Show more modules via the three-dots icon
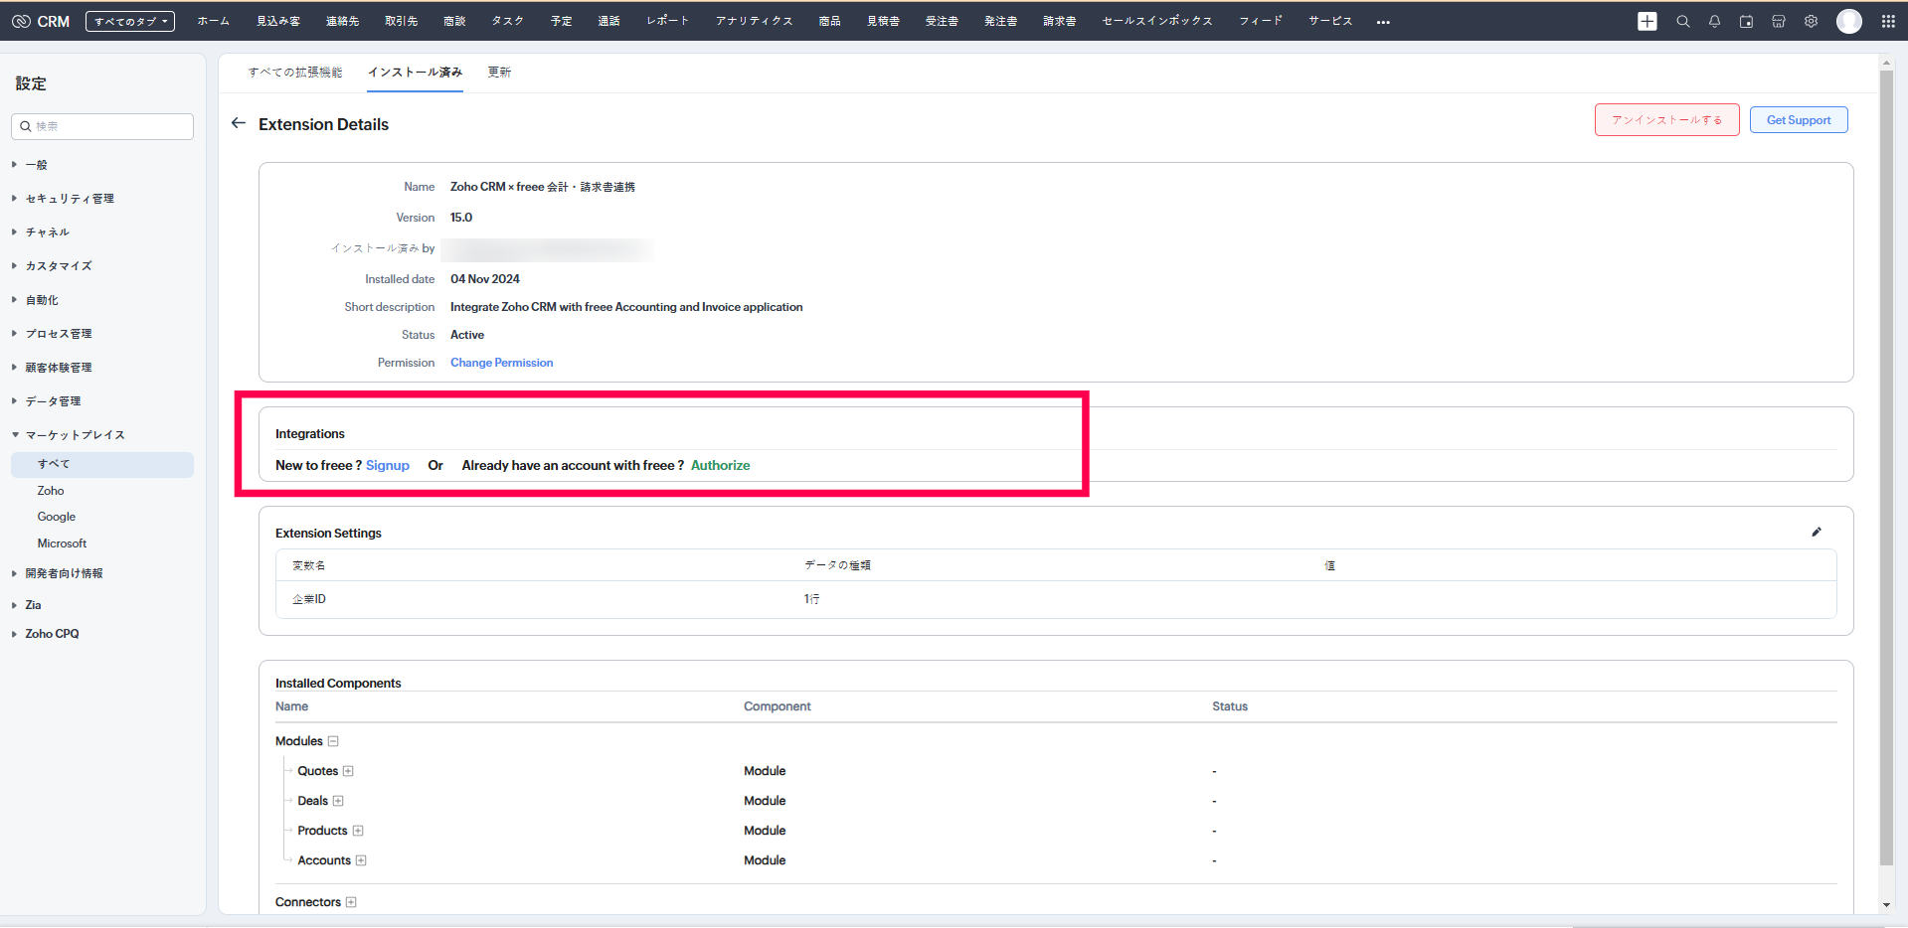 (1383, 22)
